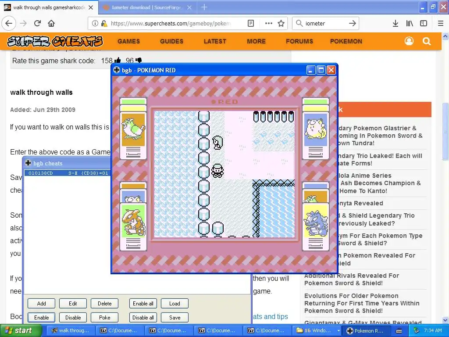Click the Load cheats button
Screen dimensions: 449x337
(175, 304)
